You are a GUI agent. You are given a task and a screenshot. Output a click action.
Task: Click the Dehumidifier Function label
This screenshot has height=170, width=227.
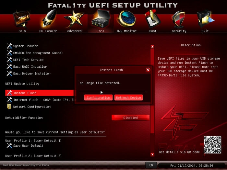tap(24, 118)
